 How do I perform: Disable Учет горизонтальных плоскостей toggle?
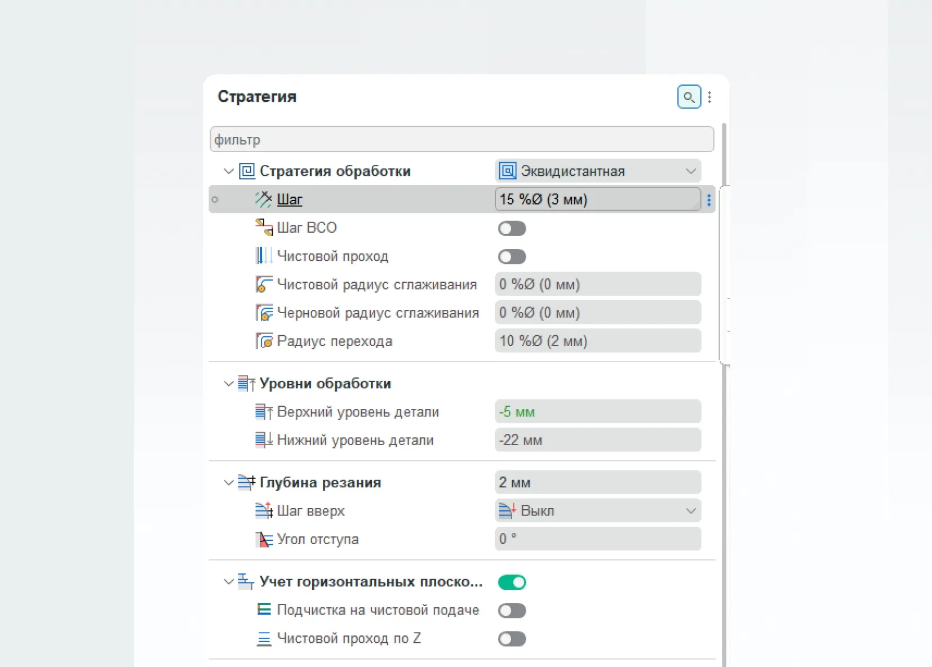point(512,582)
